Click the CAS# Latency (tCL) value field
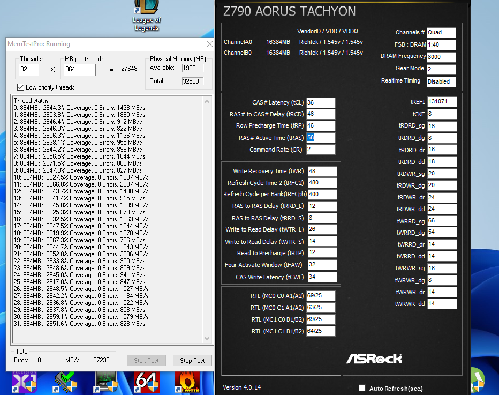Viewport: 499px width, 395px height. (321, 102)
